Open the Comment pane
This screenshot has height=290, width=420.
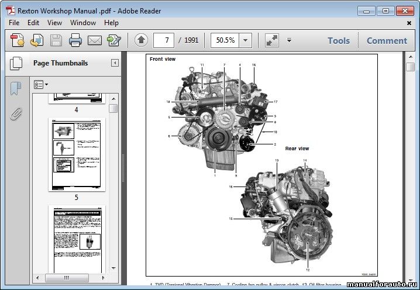coord(387,41)
